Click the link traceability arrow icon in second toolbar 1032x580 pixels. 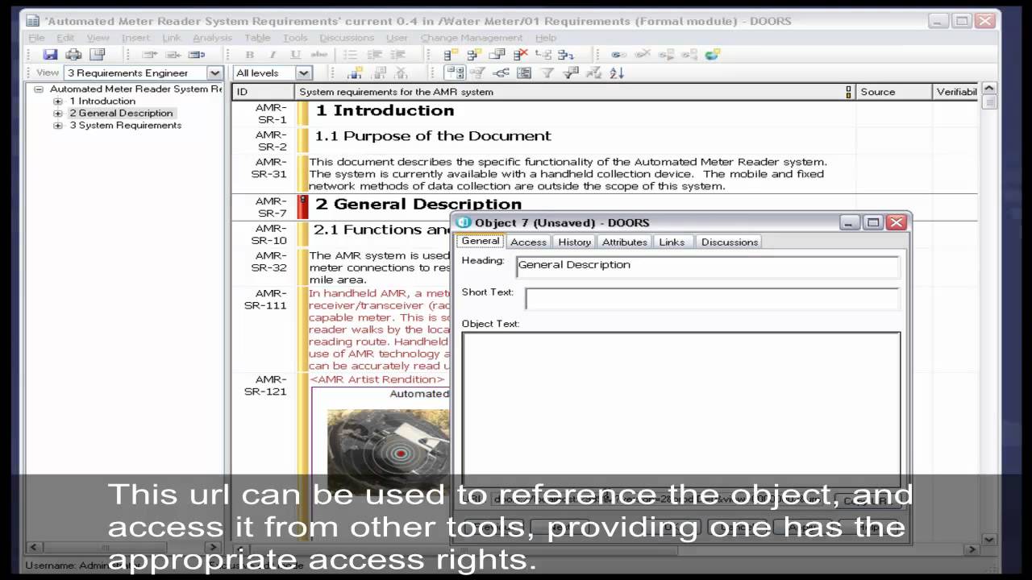tap(501, 73)
